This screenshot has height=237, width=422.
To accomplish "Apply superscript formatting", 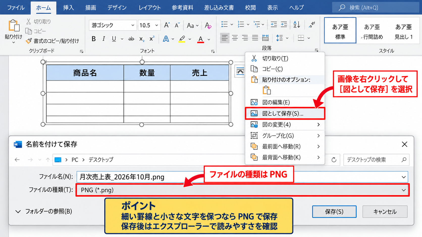I will click(152, 39).
